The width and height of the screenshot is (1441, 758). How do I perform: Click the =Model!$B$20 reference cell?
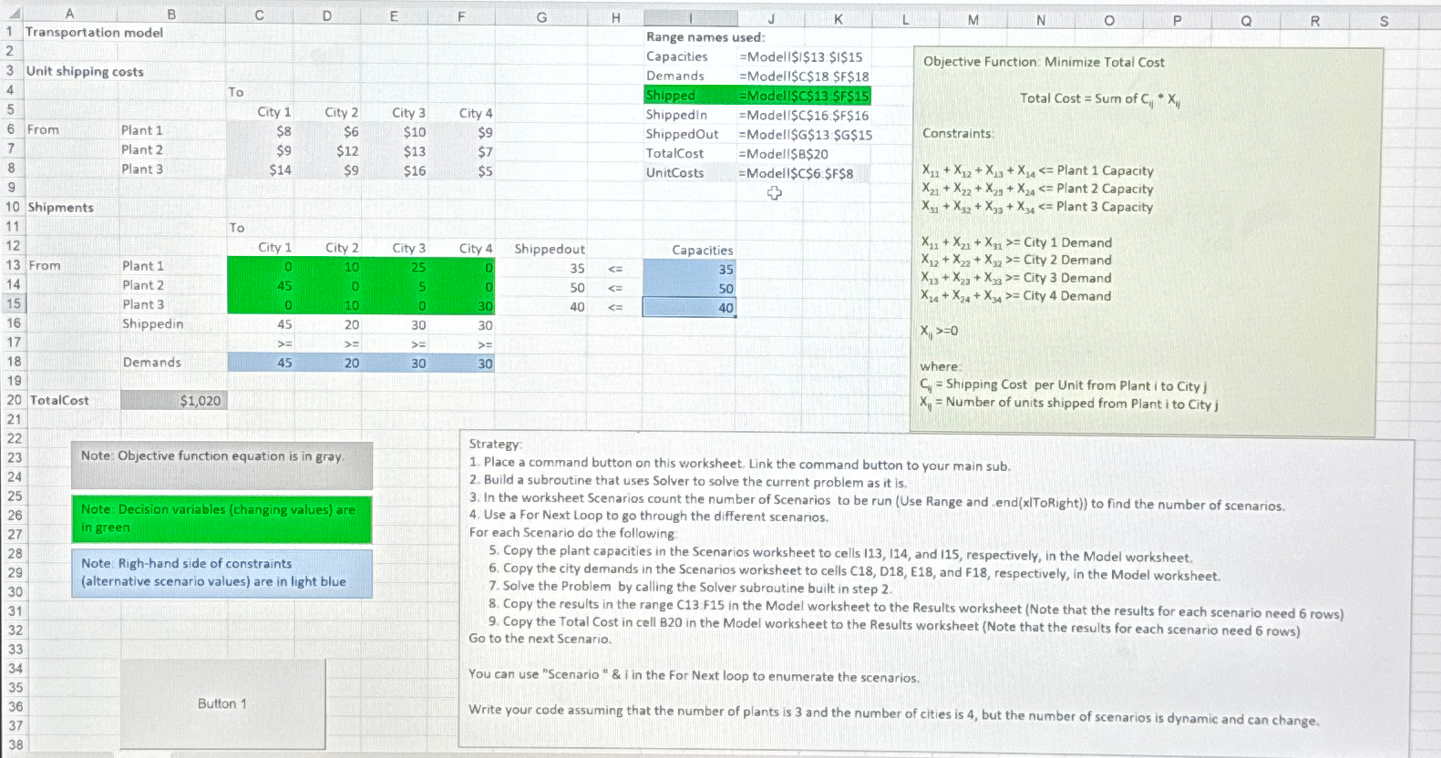[784, 154]
